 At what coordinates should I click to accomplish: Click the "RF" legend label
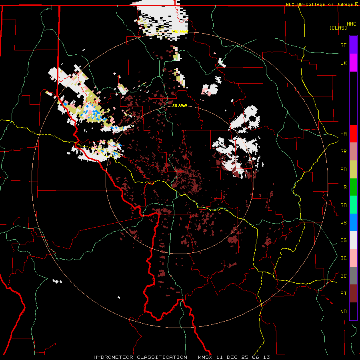tap(343, 45)
